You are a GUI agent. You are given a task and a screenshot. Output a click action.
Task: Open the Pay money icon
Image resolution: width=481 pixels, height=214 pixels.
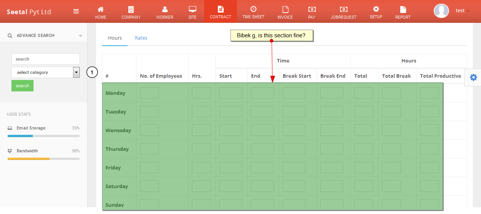tap(312, 10)
